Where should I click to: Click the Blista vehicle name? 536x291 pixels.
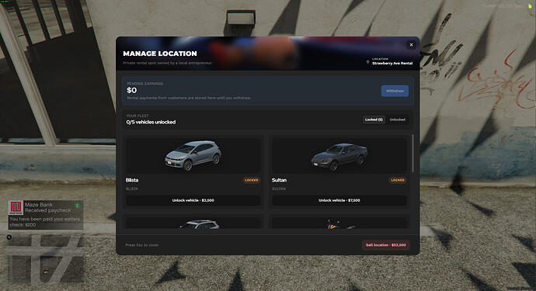(x=132, y=180)
